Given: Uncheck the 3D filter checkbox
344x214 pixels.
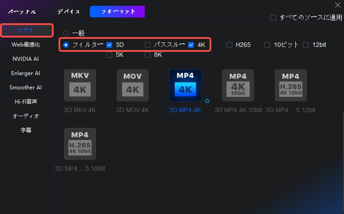Looking at the screenshot, I should pyautogui.click(x=109, y=45).
